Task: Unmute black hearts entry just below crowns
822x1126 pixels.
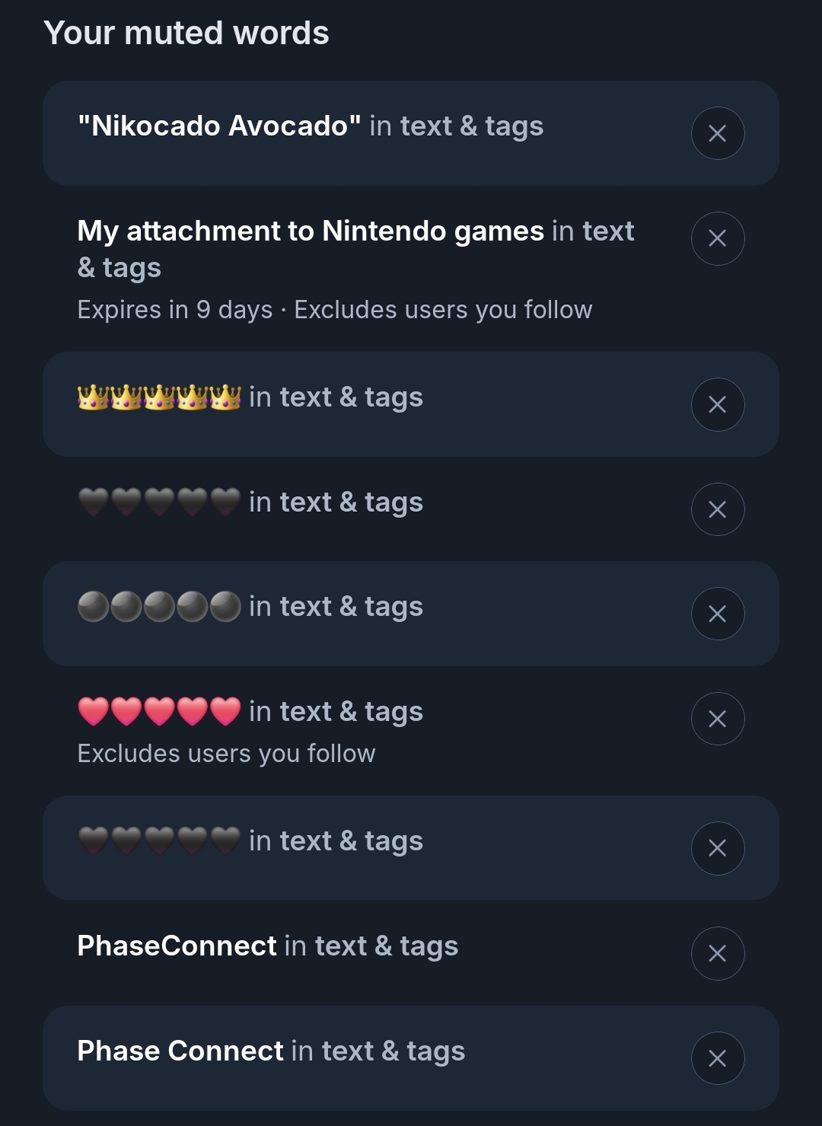Action: (x=717, y=509)
